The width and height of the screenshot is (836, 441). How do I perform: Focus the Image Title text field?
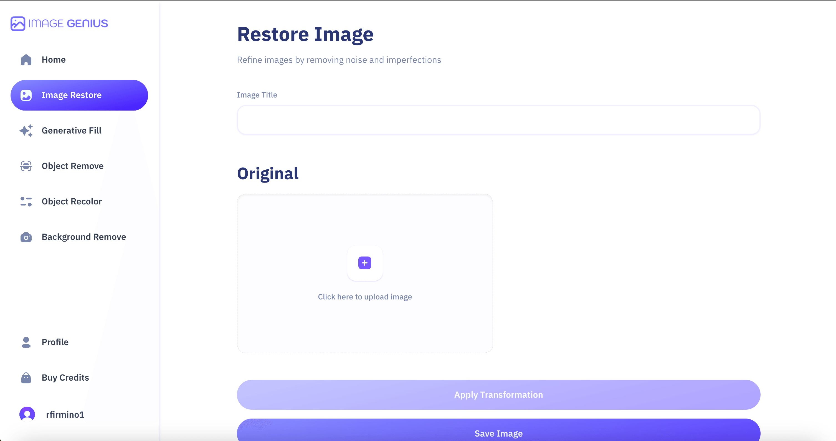point(498,120)
